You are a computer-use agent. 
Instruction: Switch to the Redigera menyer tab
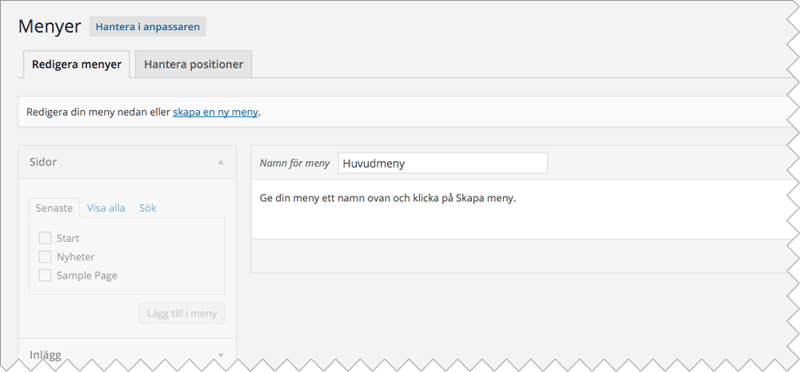[77, 65]
